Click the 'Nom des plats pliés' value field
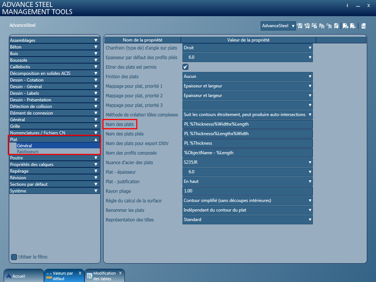376x282 pixels. (247, 134)
